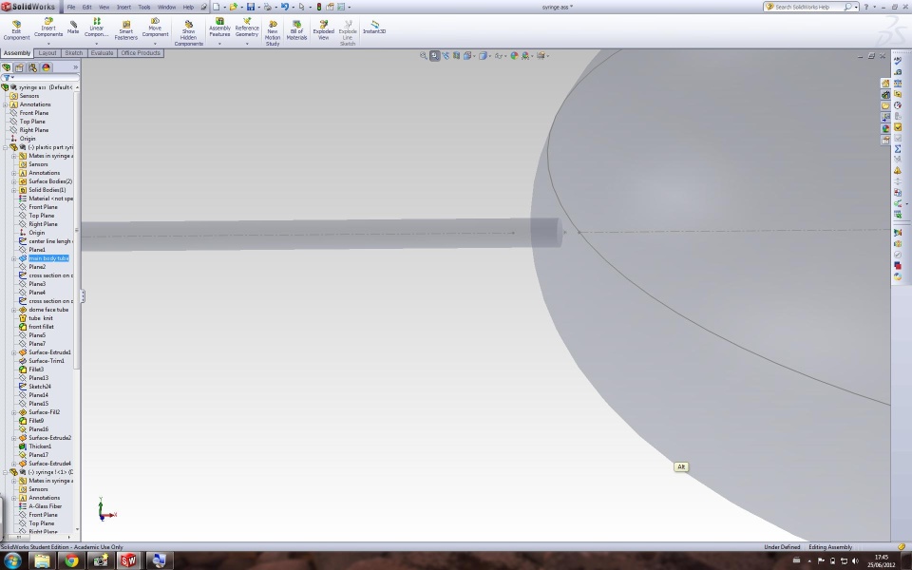Select the A-Glass Fiber material item

[x=45, y=506]
